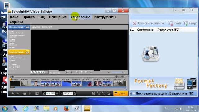Screen dimensions: 199x112
Task: Switch to Format Factory via taskbar button
Action: (x=77, y=109)
